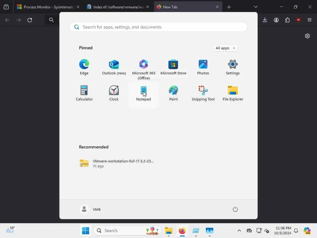Close the Process Monitor tab

[78, 7]
